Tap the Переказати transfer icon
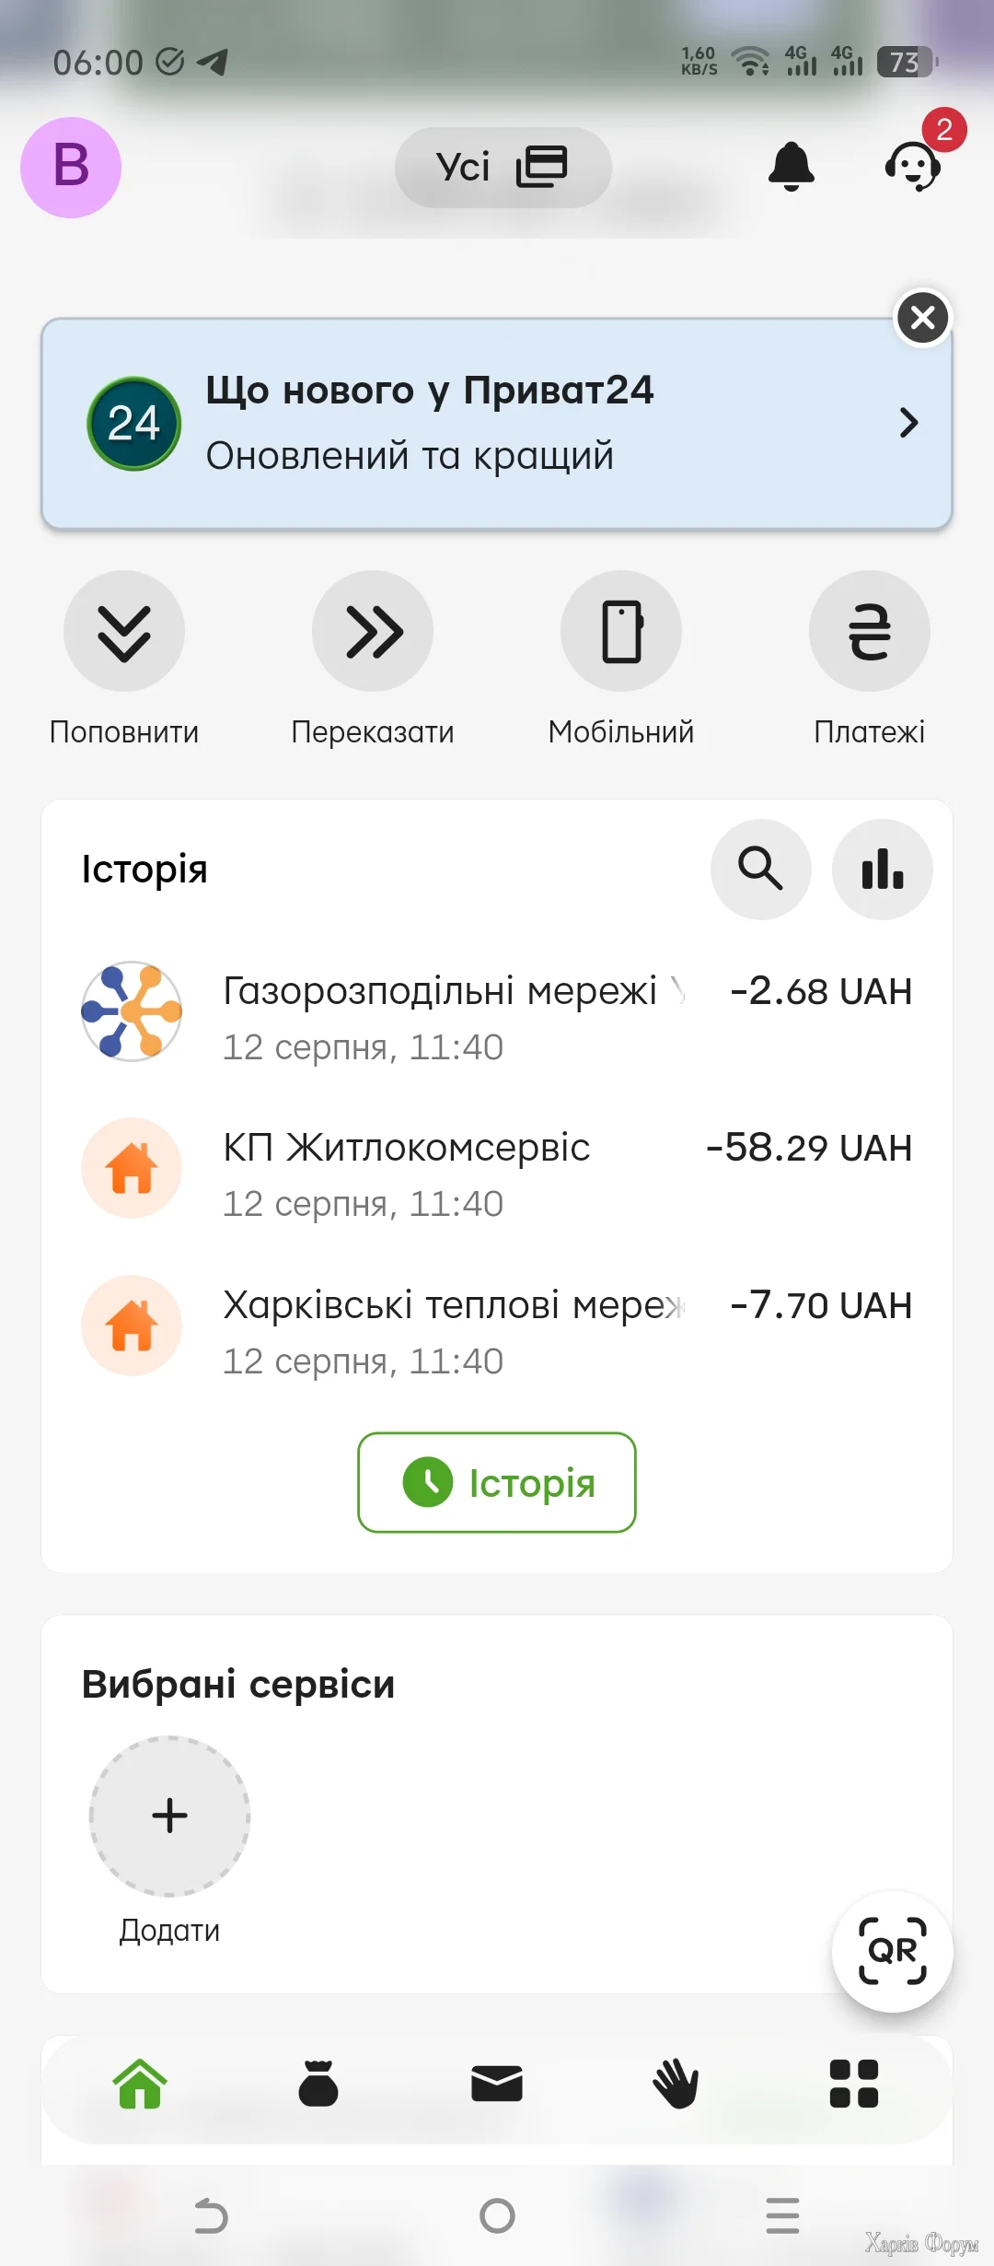994x2266 pixels. [x=373, y=631]
